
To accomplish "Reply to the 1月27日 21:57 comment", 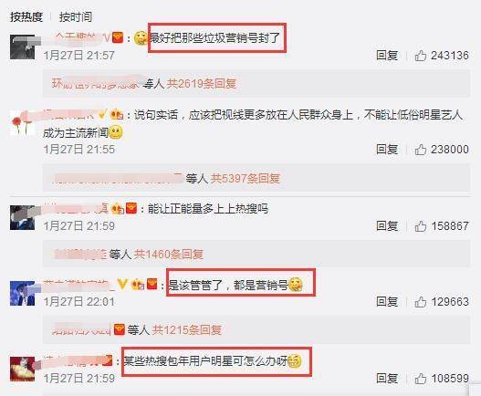I will pos(387,56).
